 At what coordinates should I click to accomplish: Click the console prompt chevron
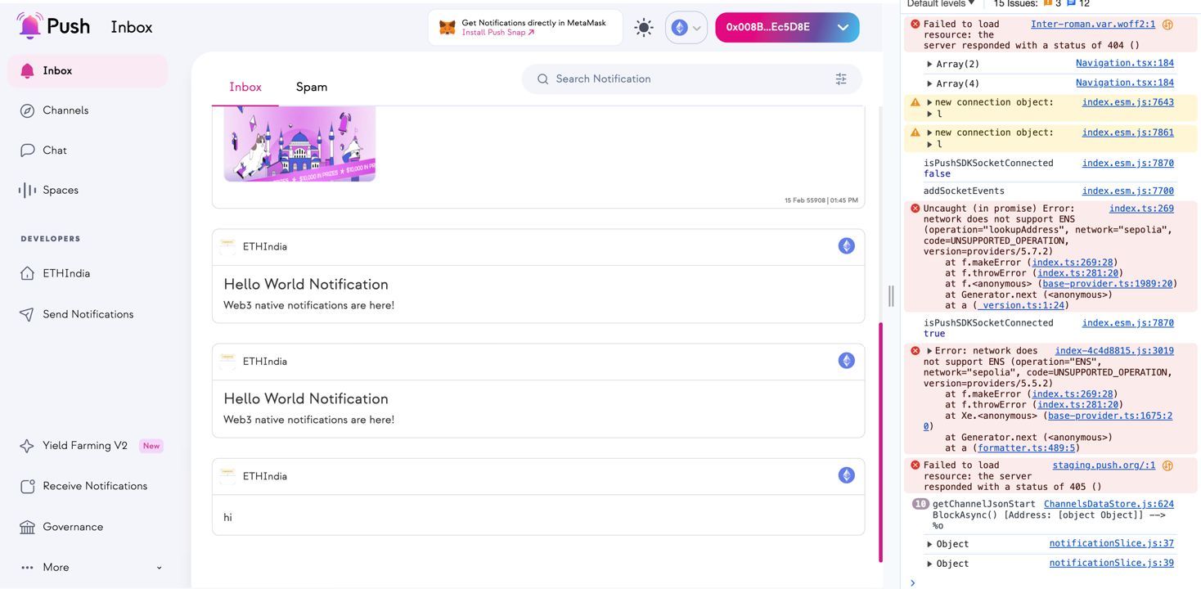913,582
